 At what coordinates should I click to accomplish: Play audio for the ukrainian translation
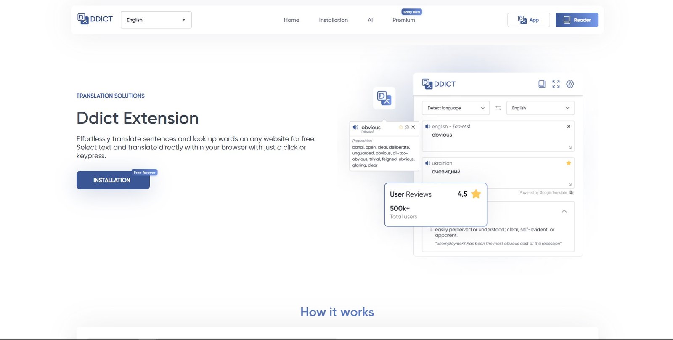(x=427, y=163)
